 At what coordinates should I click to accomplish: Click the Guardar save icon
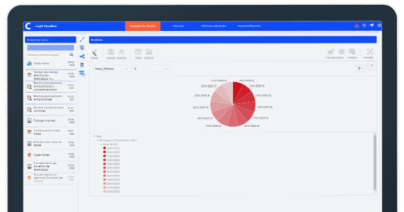coord(111,52)
